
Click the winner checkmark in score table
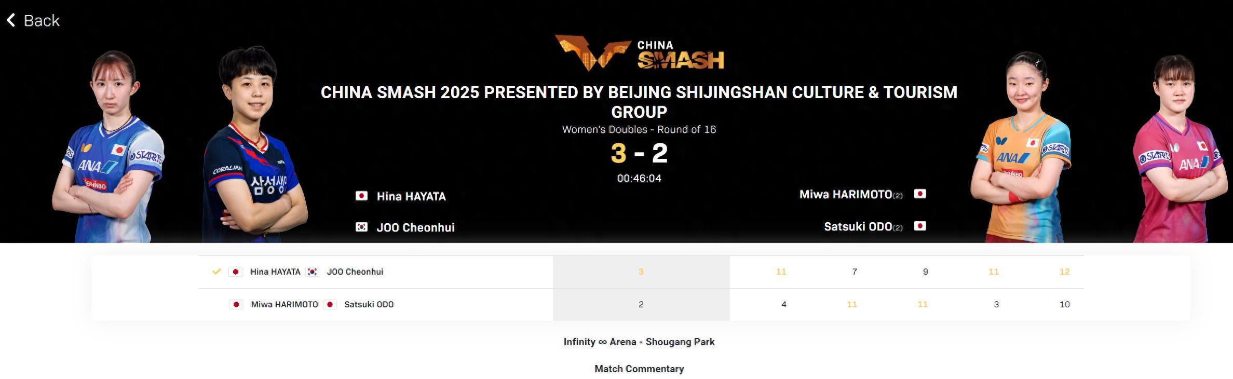[x=216, y=272]
